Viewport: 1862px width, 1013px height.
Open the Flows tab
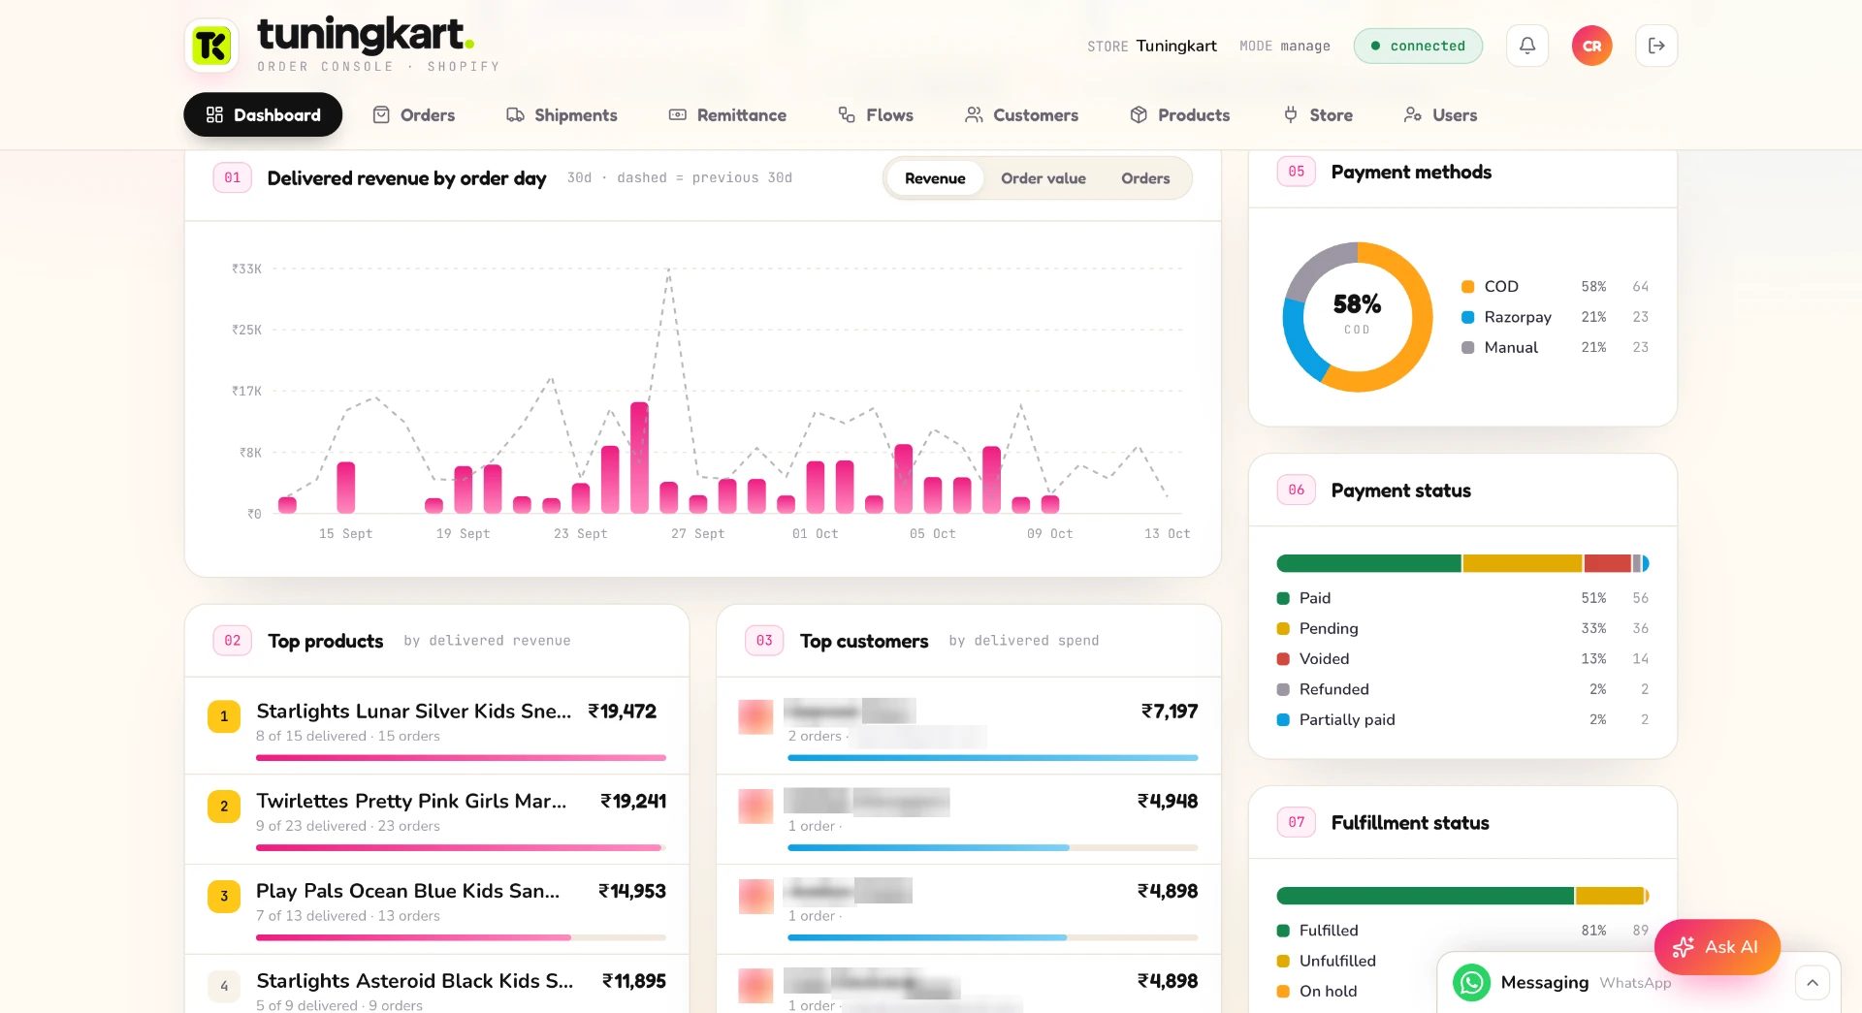[876, 114]
